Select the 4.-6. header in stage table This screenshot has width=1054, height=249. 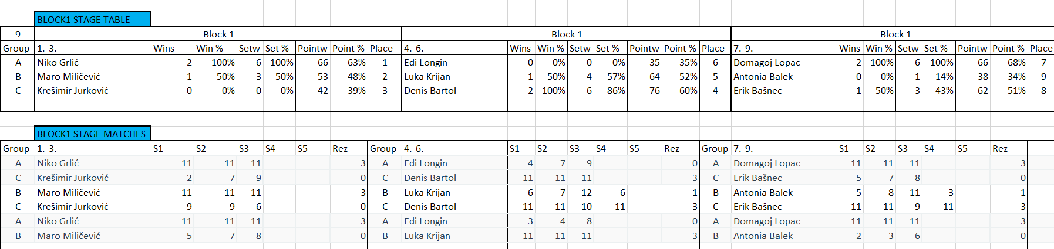454,48
